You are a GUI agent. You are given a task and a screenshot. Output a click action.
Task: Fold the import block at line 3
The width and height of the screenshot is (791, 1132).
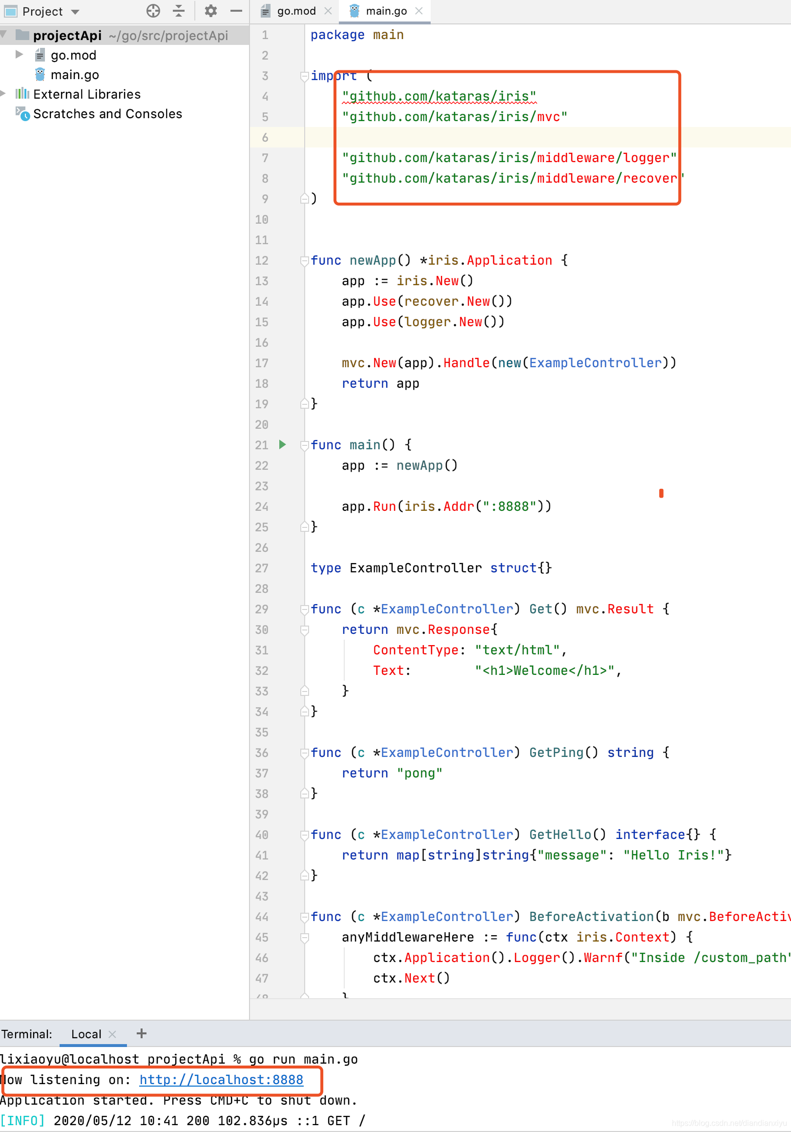(305, 76)
